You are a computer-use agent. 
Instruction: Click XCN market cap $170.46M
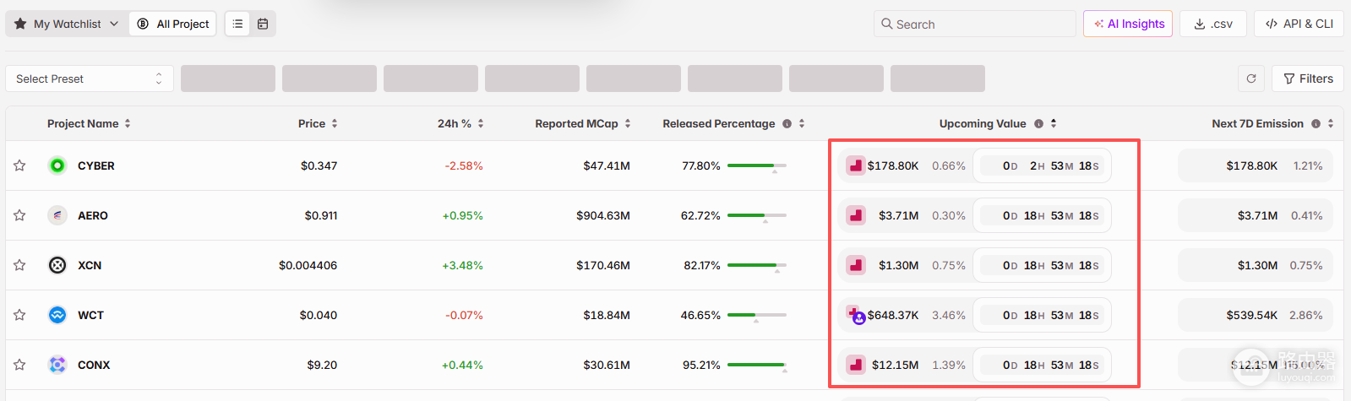click(603, 265)
